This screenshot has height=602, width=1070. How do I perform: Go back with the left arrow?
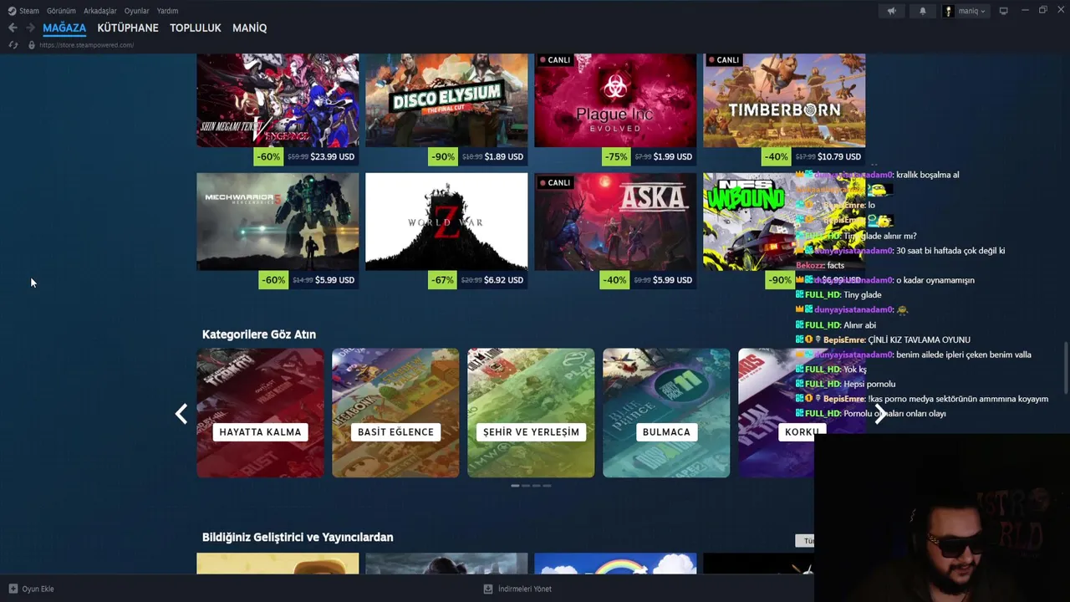pyautogui.click(x=13, y=28)
